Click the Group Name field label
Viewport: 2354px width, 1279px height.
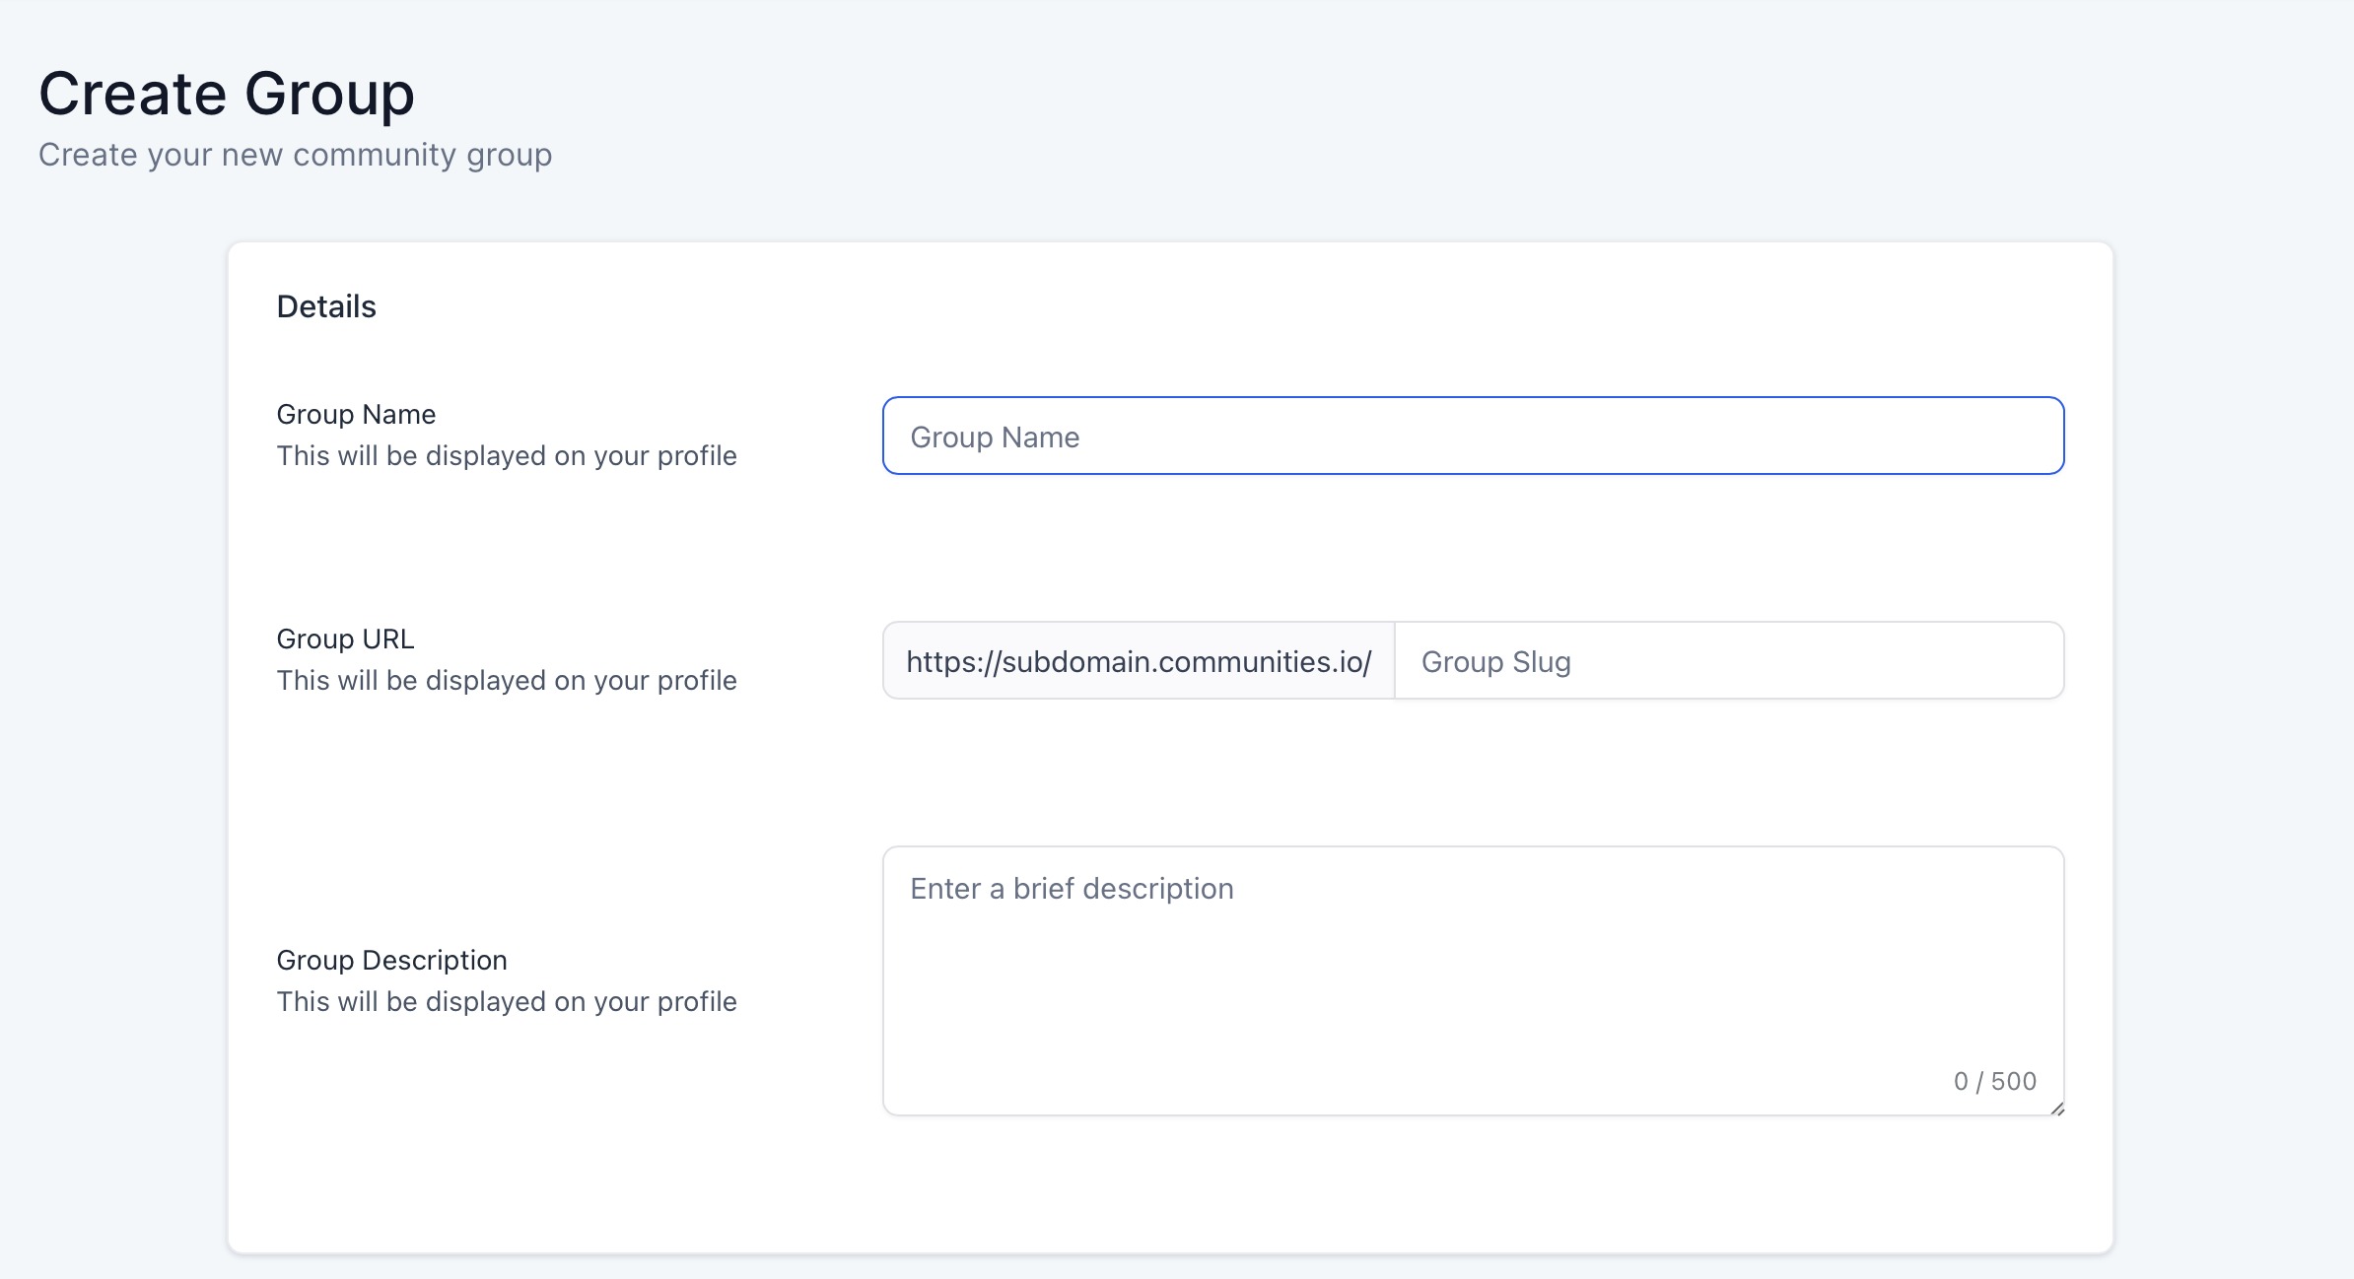click(x=356, y=414)
